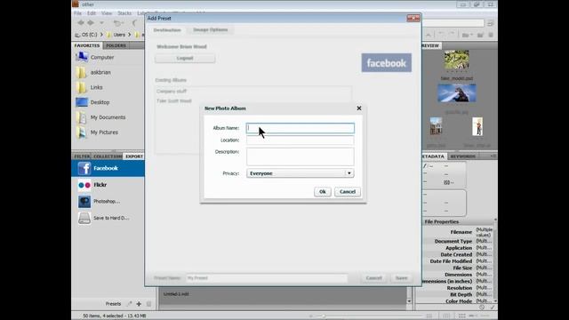Switch to the Filter panel tab
This screenshot has height=320, width=569.
click(82, 156)
